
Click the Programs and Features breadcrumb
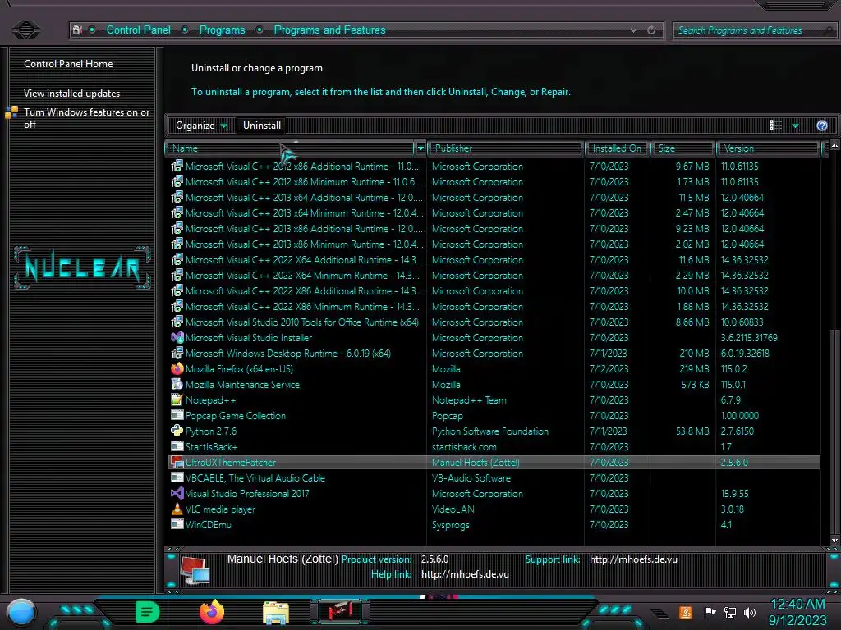(x=329, y=30)
